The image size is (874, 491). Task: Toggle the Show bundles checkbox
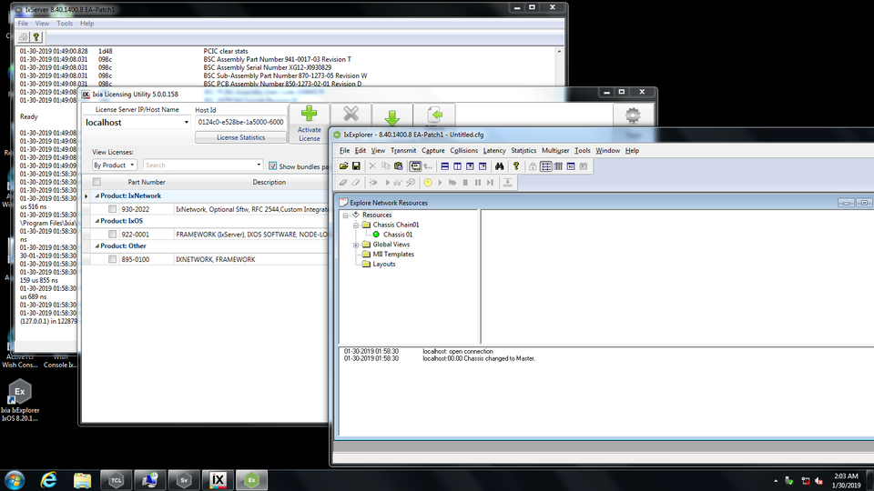pos(273,165)
